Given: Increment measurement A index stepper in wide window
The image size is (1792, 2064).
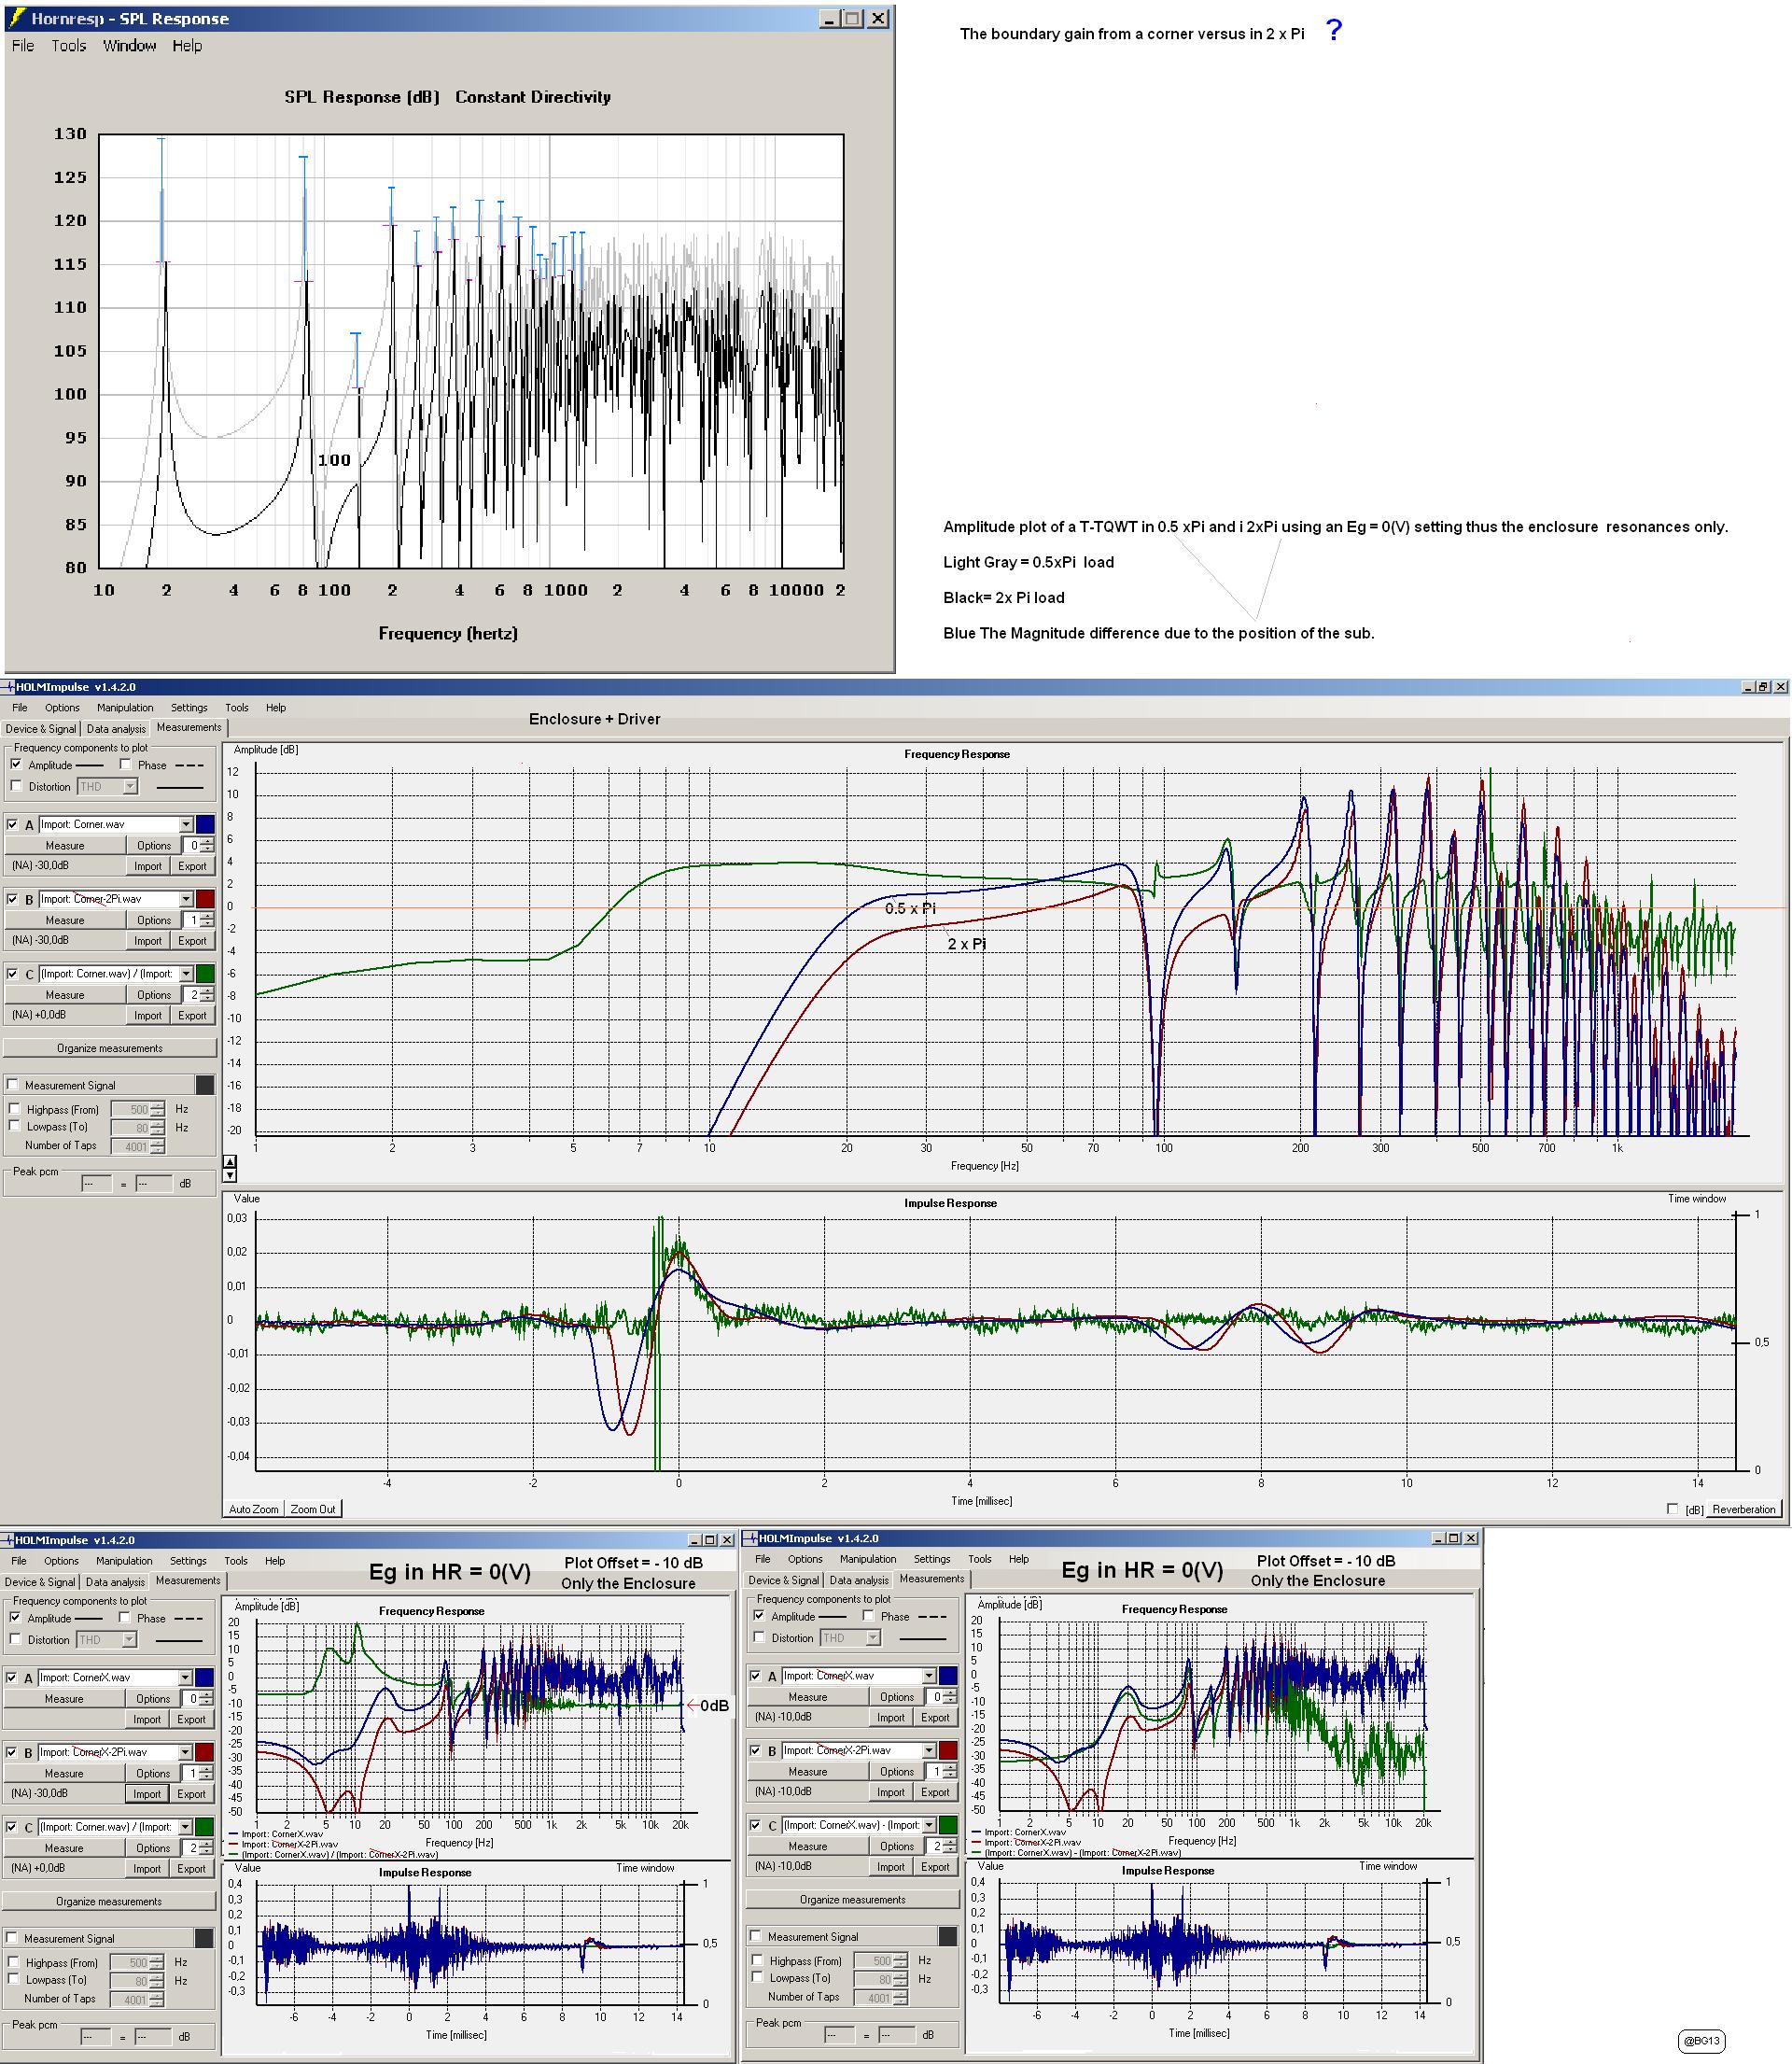Looking at the screenshot, I should coord(207,842).
